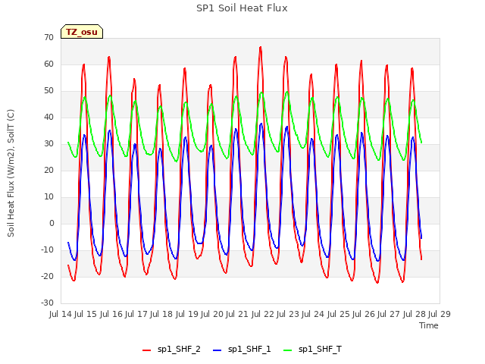Click the Jul 19 x-axis tick label
This screenshot has width=485, height=364.
[187, 314]
